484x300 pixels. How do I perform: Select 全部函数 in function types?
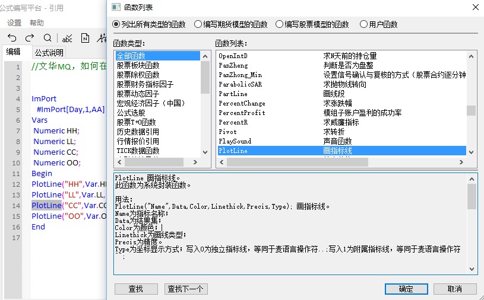pyautogui.click(x=158, y=56)
